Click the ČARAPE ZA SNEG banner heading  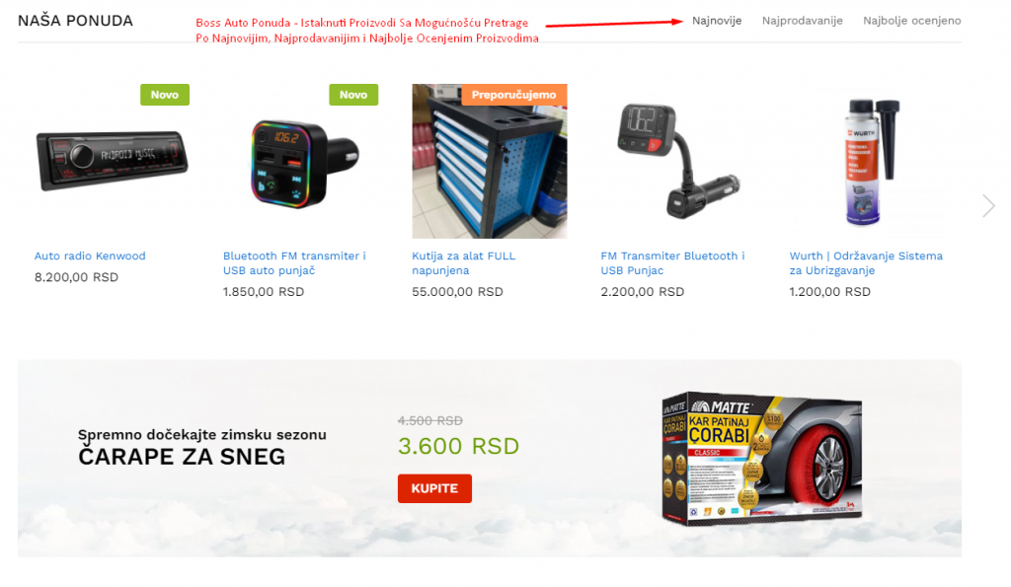(x=182, y=457)
